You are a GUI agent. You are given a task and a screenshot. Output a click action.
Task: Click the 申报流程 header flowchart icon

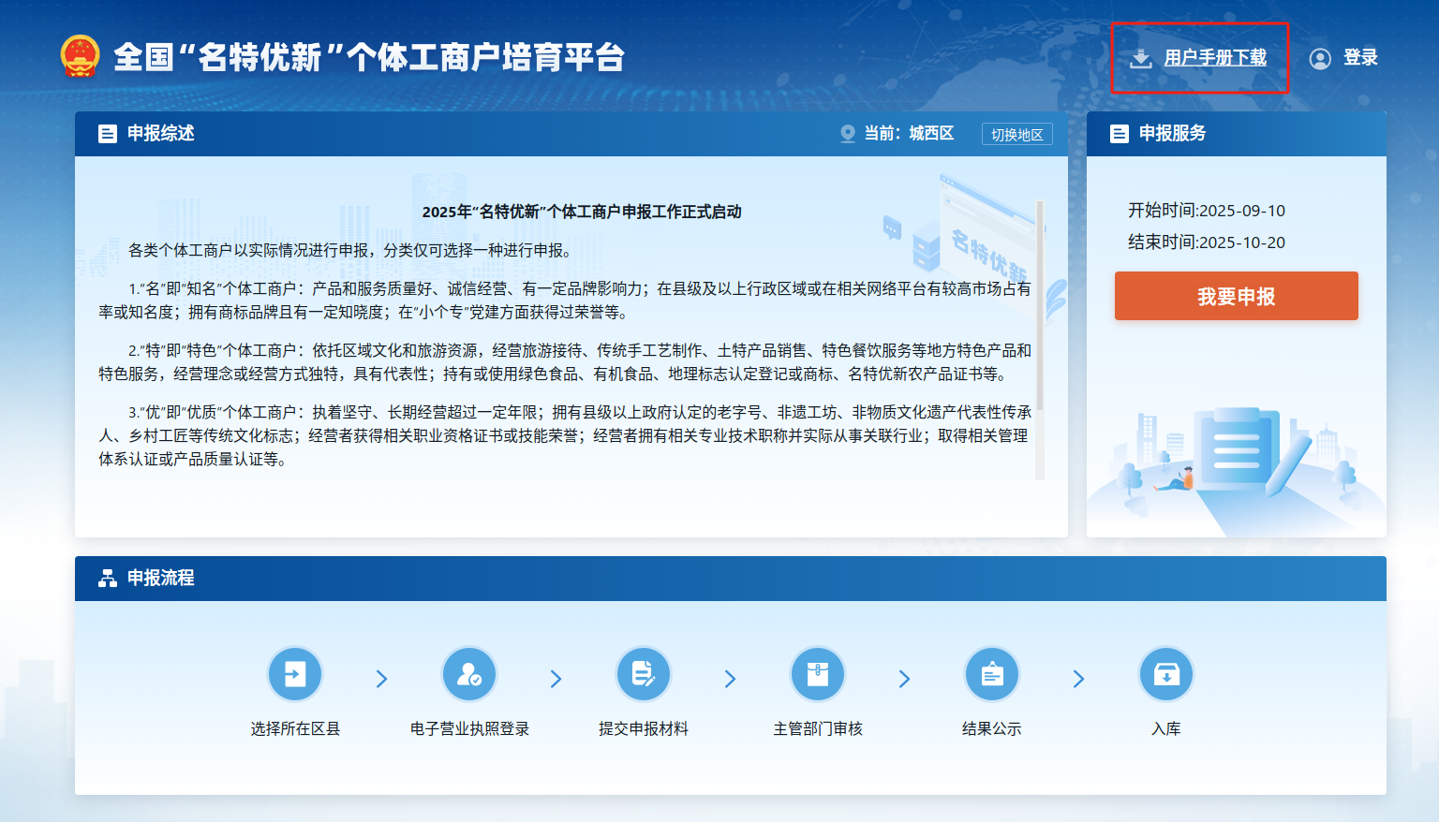click(x=108, y=579)
